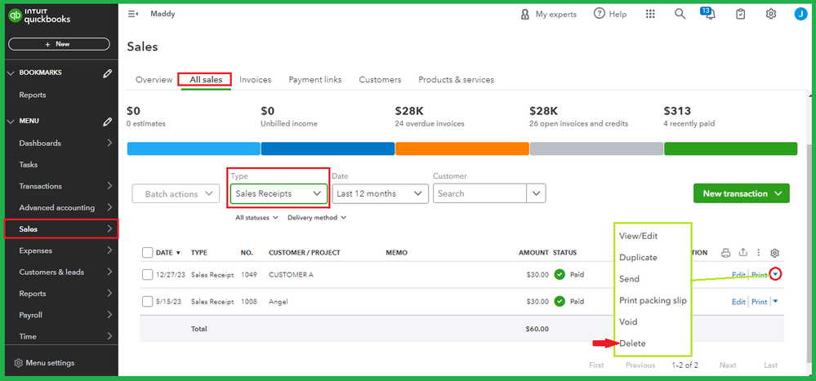Click Paid status icon for CUSTOMER A
Screen dimensions: 816x381
click(x=560, y=274)
